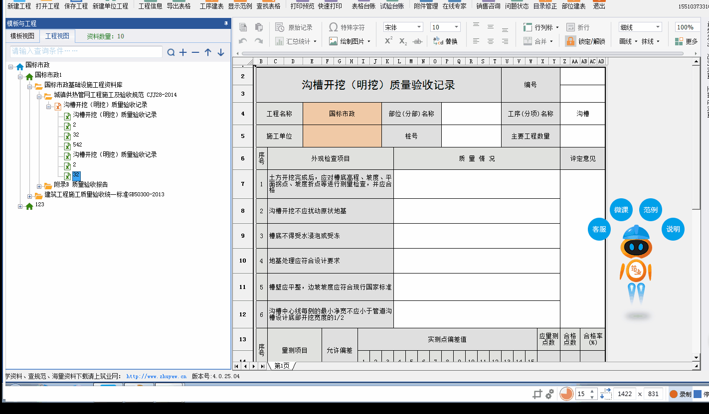This screenshot has height=414, width=709.
Task: Switch to the 模板视图 tab
Action: [x=22, y=36]
